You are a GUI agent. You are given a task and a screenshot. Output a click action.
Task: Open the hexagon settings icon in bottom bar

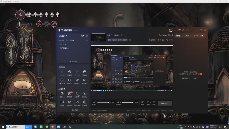click(x=154, y=102)
